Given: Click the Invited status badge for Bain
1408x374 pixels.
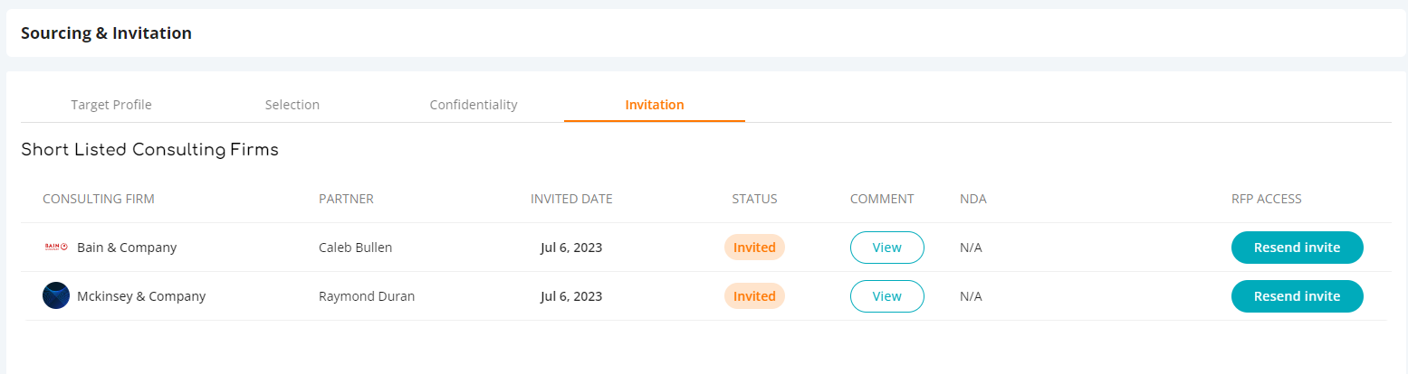Looking at the screenshot, I should tap(754, 248).
